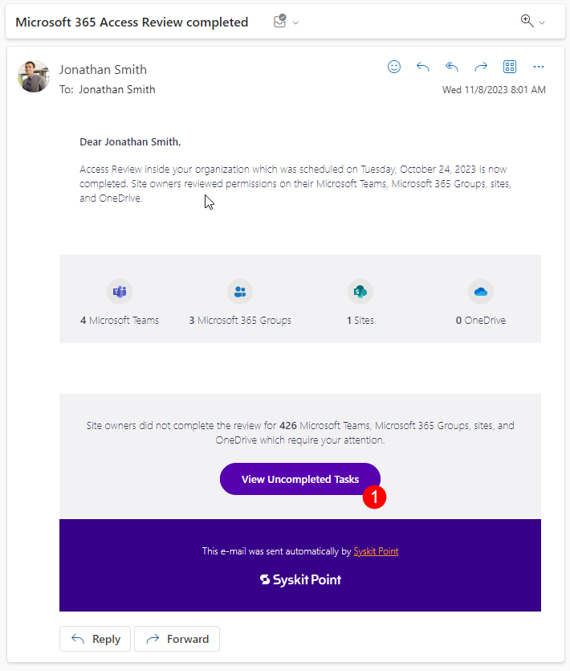Viewport: 570px width, 671px height.
Task: Click the apps grid icon
Action: (509, 67)
